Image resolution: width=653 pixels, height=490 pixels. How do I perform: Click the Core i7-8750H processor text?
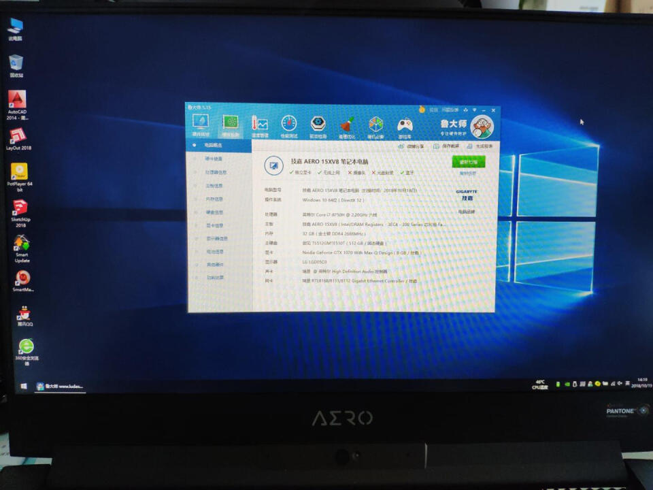tap(339, 214)
